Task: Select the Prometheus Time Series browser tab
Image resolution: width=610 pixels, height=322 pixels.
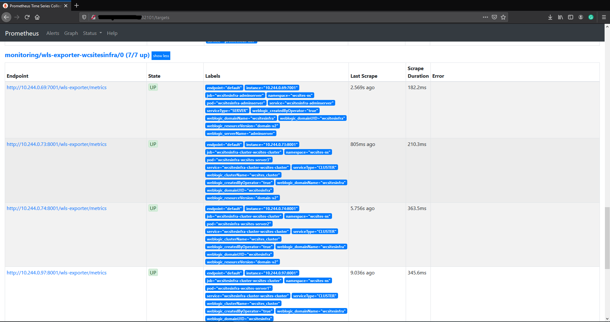Action: click(35, 6)
